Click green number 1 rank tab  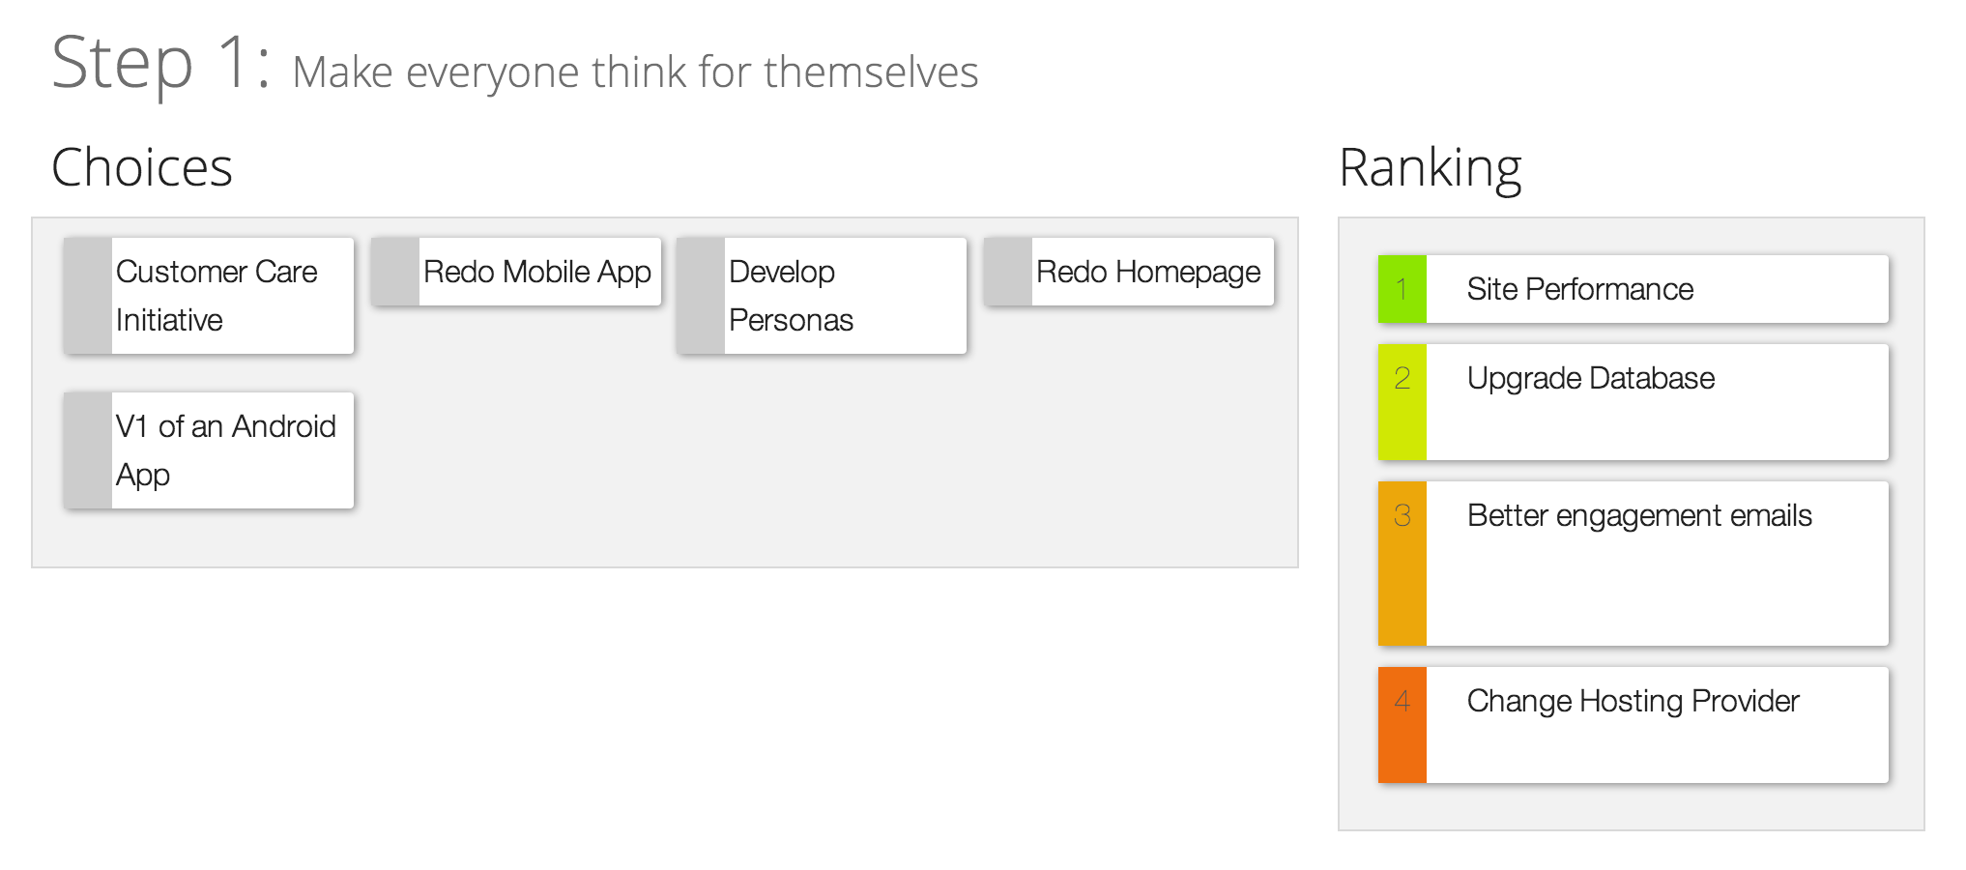(x=1402, y=289)
